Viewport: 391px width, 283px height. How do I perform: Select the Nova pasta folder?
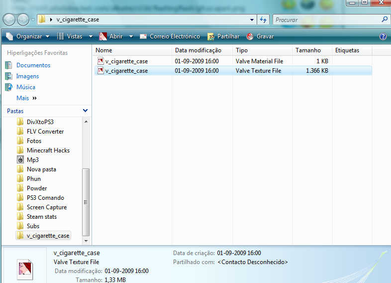pos(41,169)
